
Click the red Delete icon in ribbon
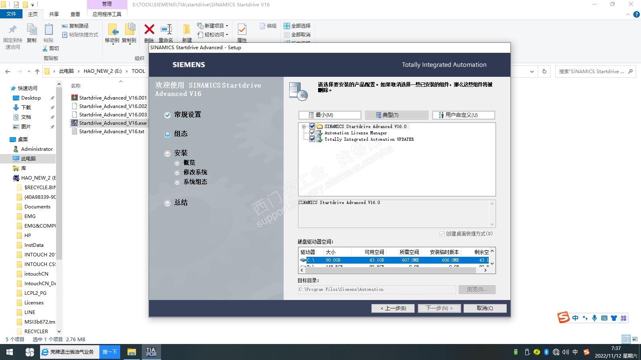[149, 29]
